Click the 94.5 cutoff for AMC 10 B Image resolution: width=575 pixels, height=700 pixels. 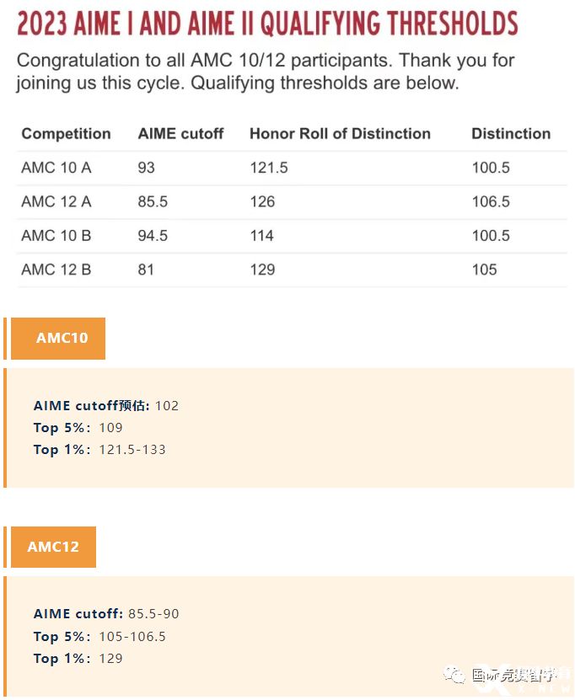153,235
